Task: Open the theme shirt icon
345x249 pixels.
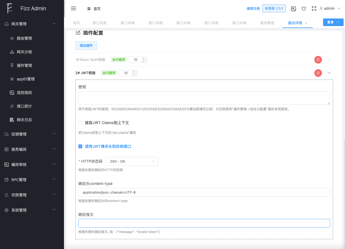Action: coord(304,8)
